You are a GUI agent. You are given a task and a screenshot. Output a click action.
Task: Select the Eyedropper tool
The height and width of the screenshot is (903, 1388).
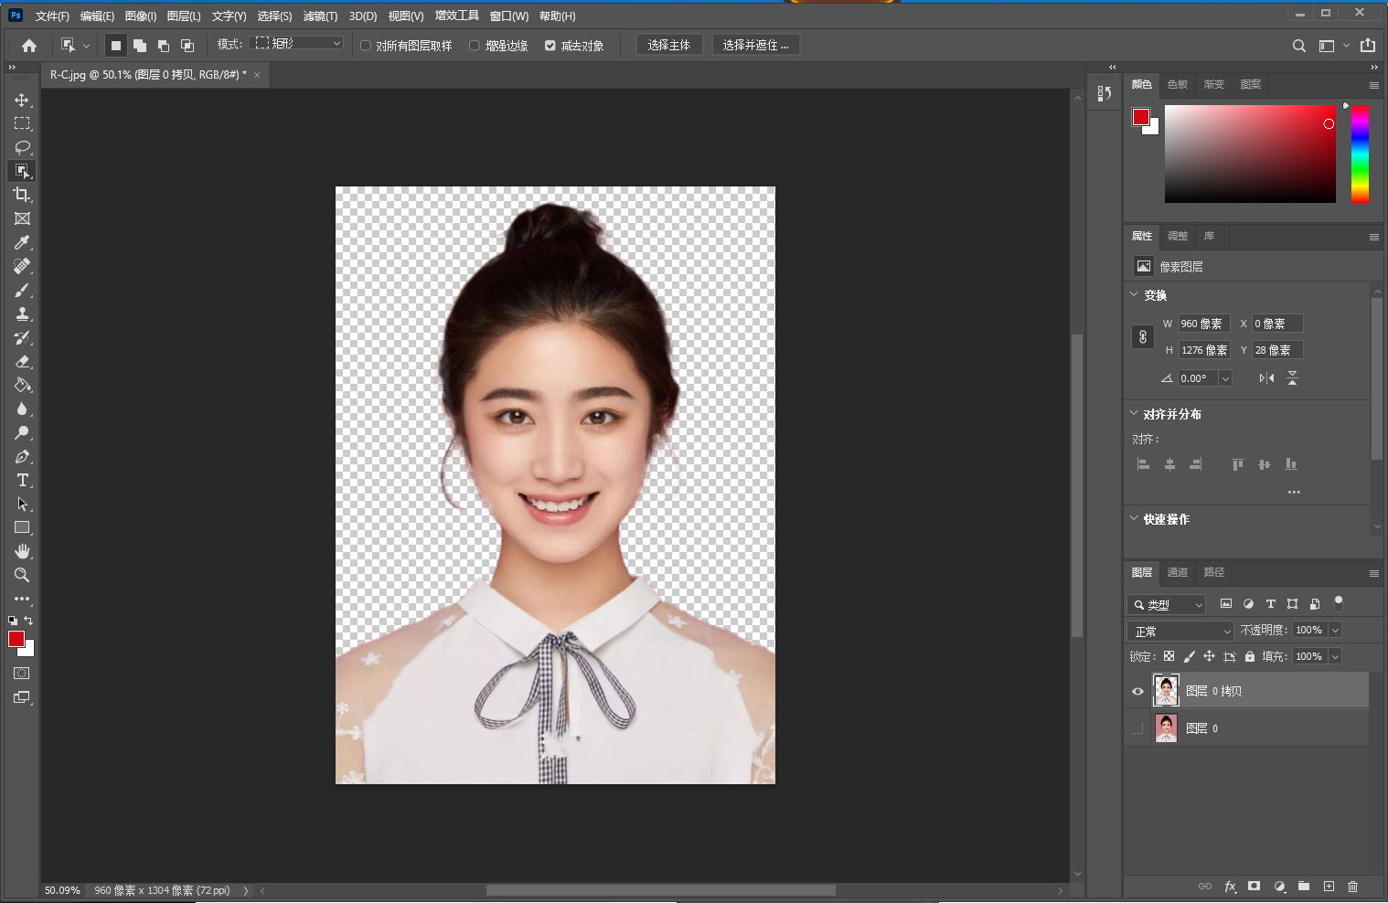[22, 242]
